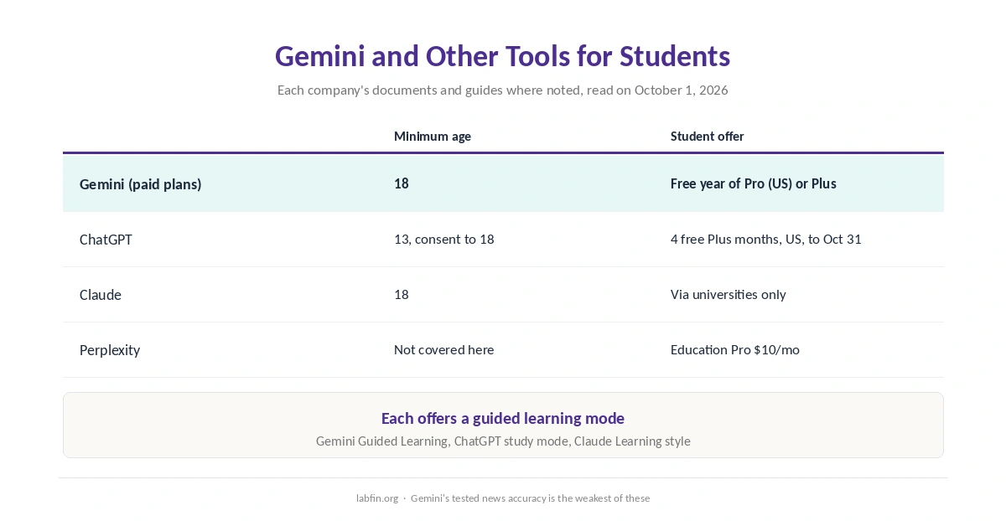
Task: Click '4 free Plus months, US, to Oct 31'
Action: click(x=766, y=240)
